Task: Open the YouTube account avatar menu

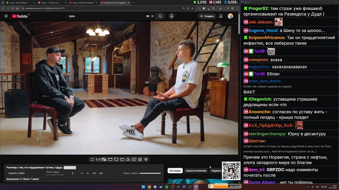Action: [230, 16]
